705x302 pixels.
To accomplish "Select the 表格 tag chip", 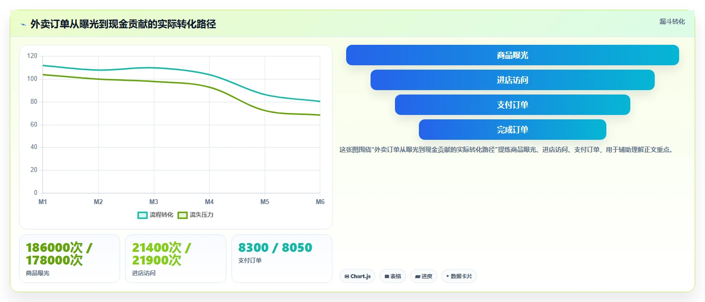I will (x=393, y=276).
